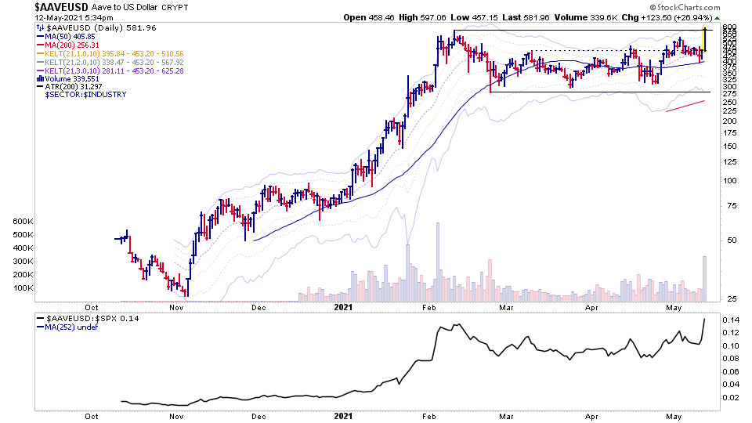752x423 pixels.
Task: Click the '12-May-2021 5:34pm' timestamp
Action: tap(74, 18)
